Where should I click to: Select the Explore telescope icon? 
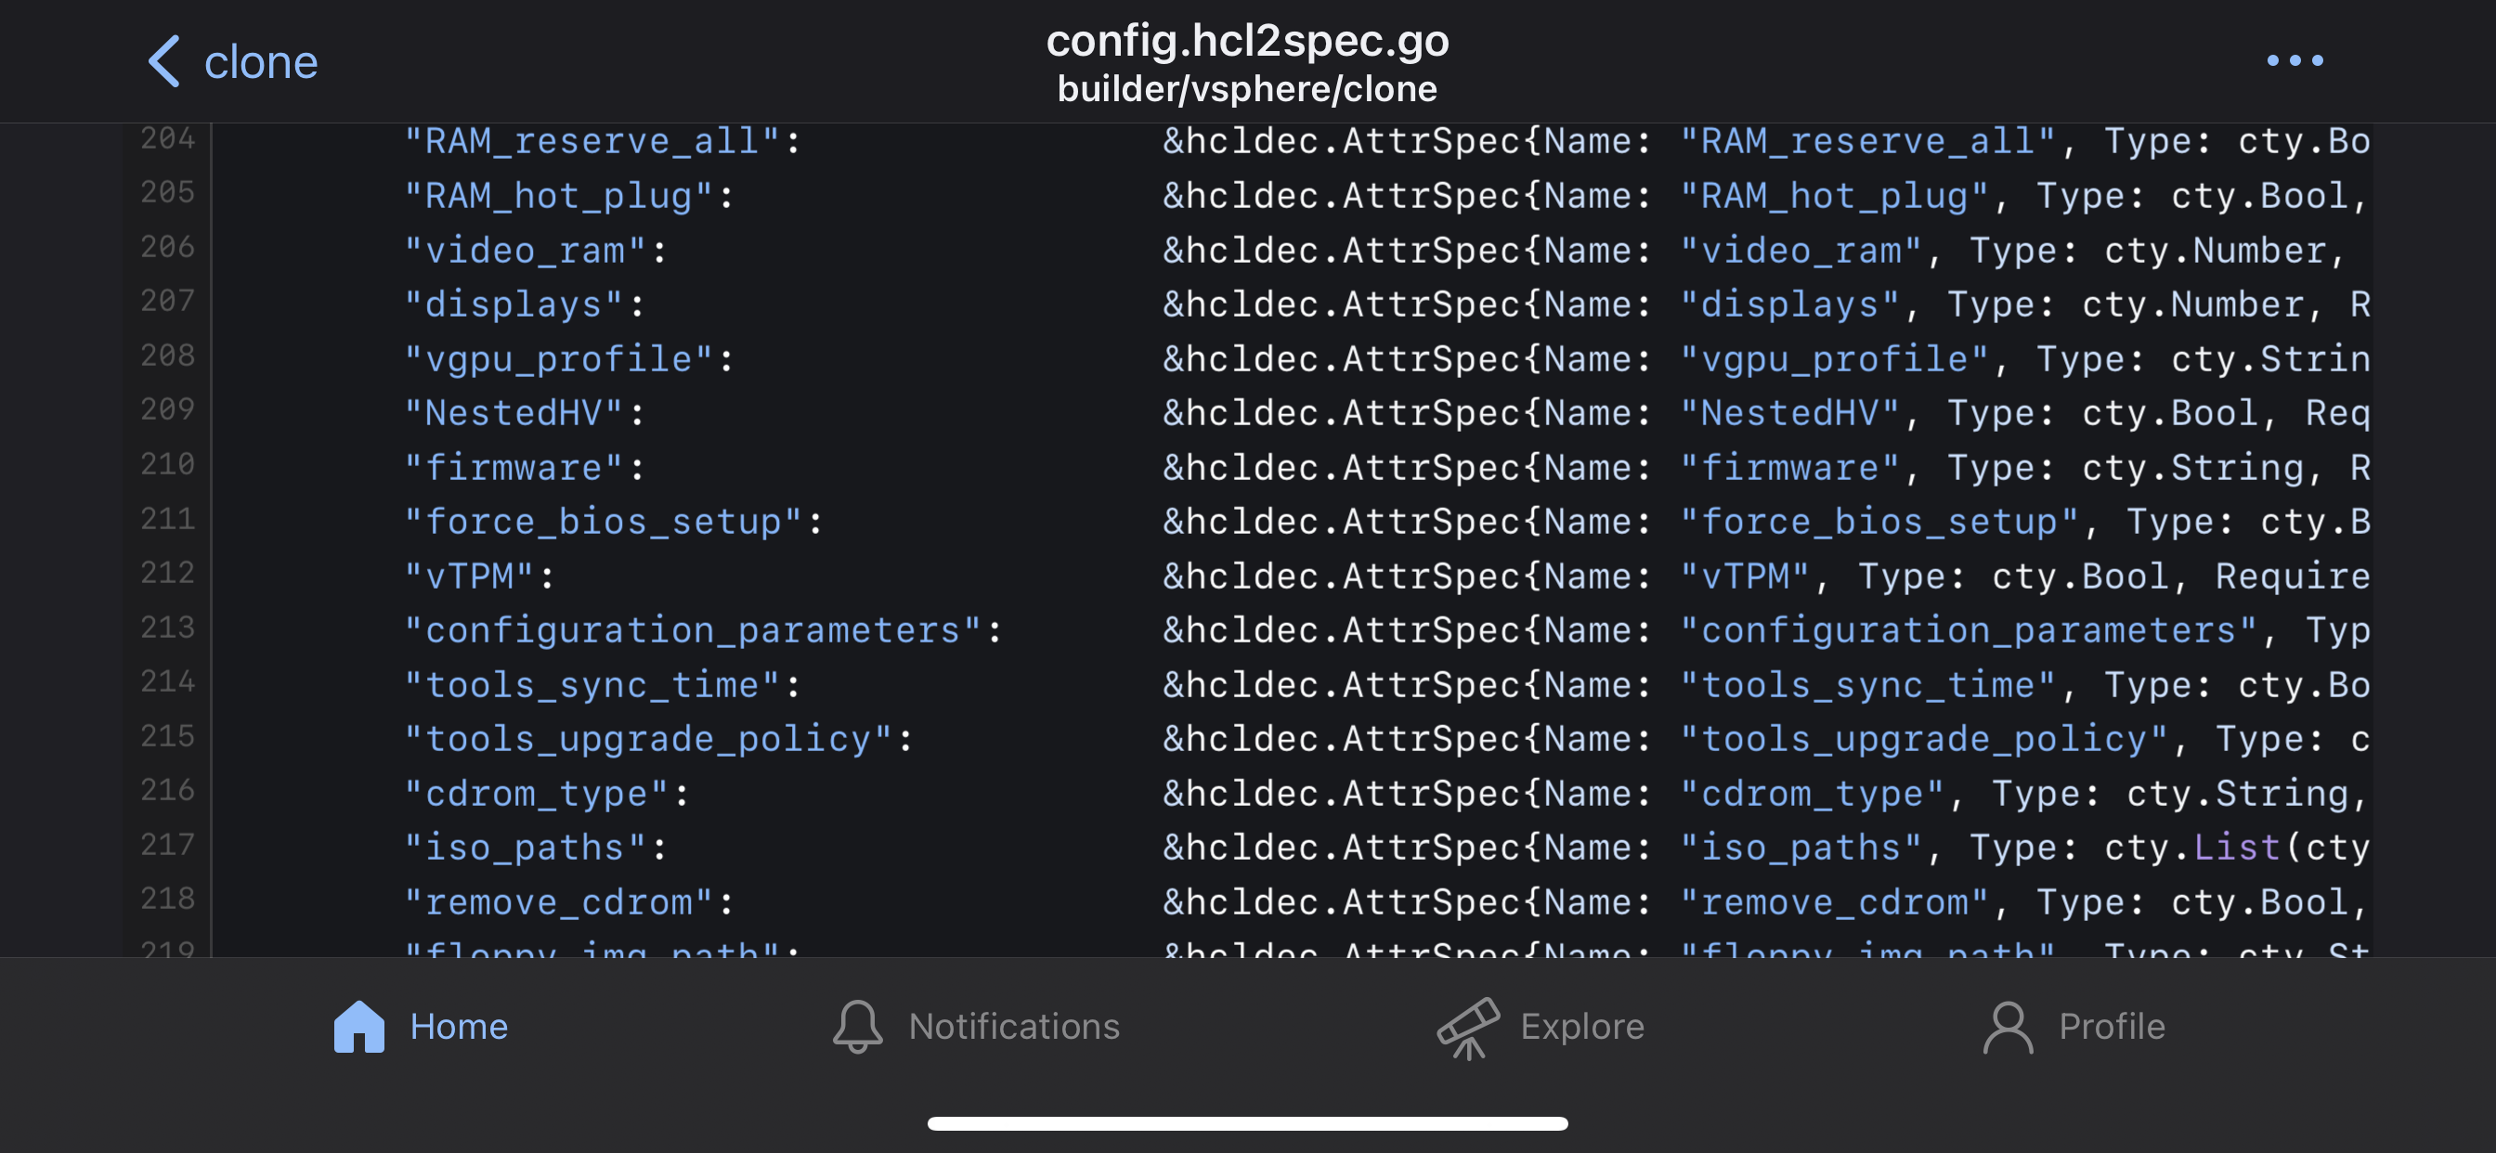[1466, 1025]
